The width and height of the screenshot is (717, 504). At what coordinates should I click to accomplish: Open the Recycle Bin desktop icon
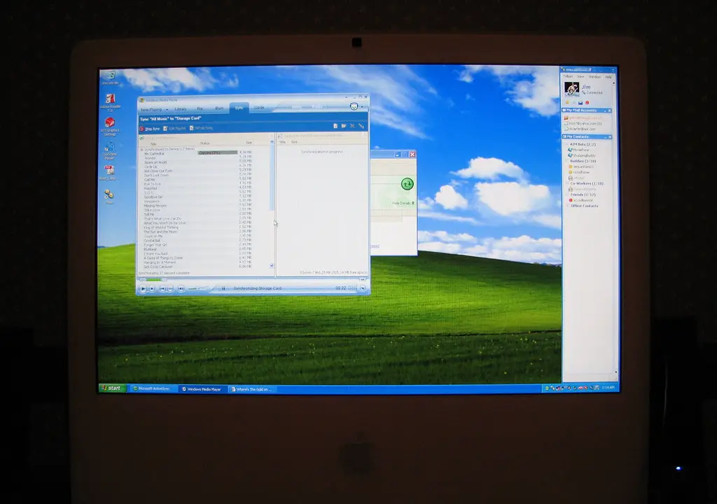(x=110, y=76)
